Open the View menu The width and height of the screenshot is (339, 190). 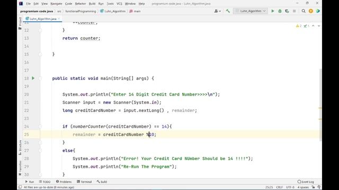[x=44, y=4]
